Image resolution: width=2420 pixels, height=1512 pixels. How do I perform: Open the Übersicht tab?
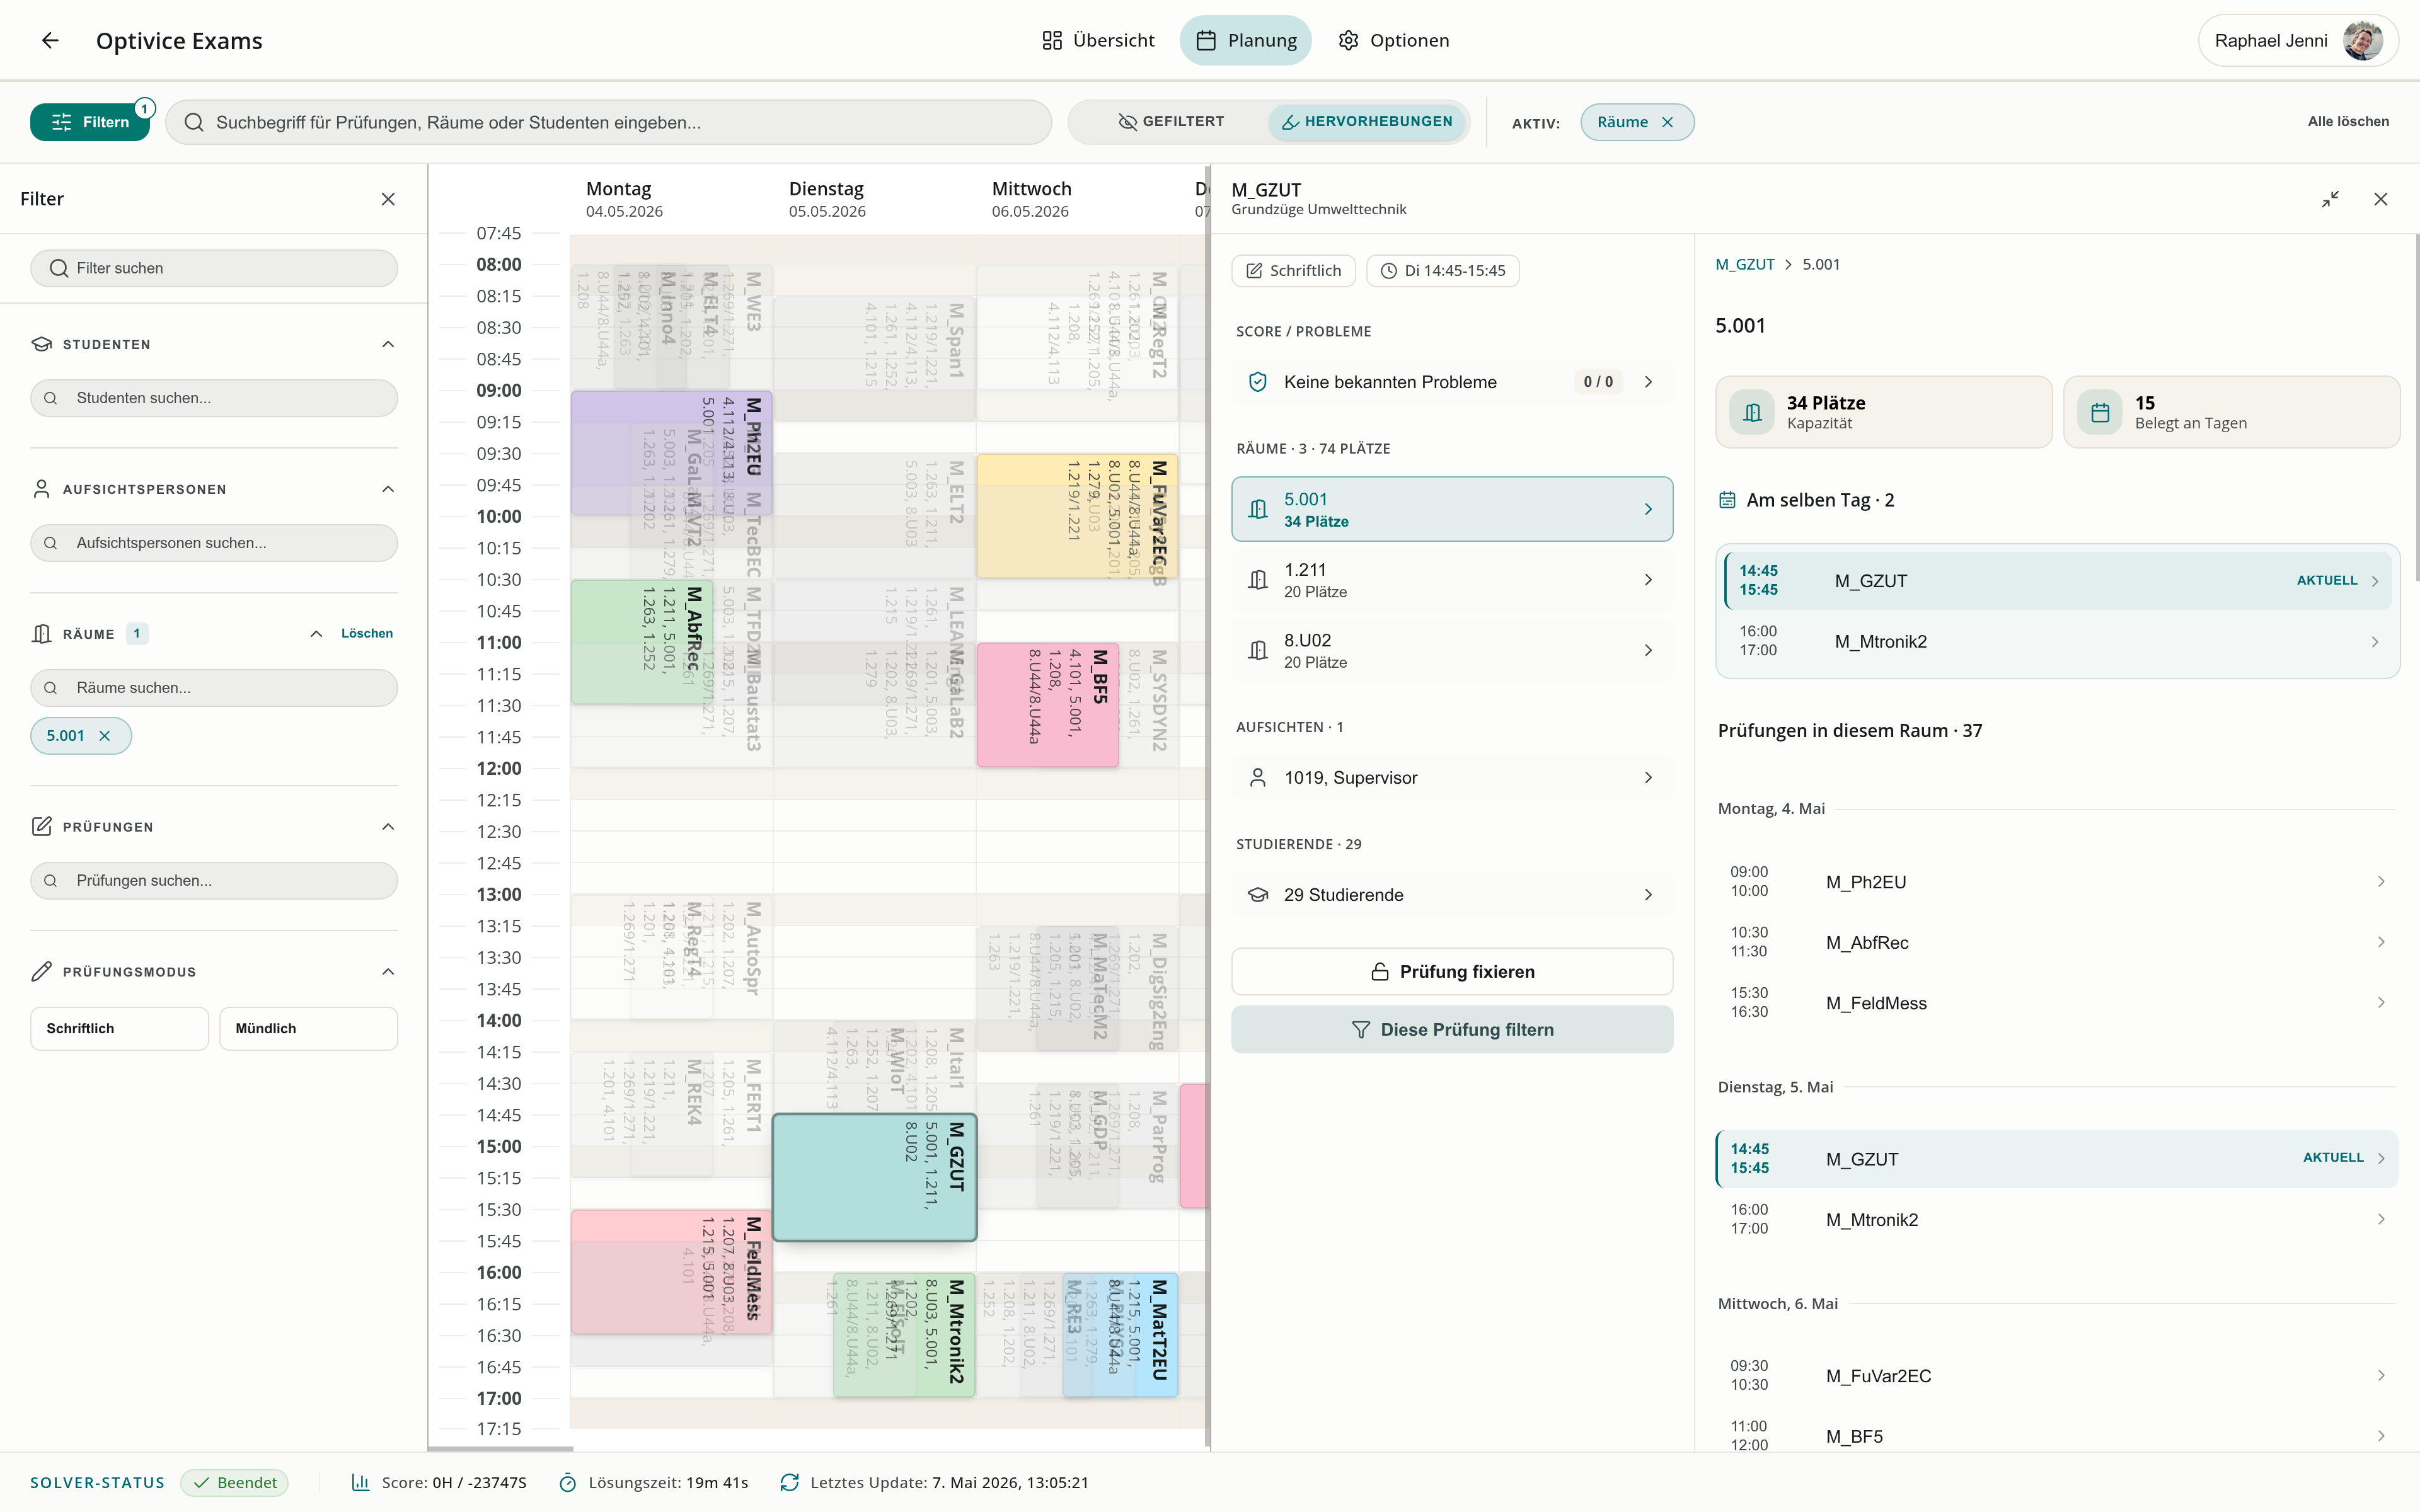(x=1098, y=40)
